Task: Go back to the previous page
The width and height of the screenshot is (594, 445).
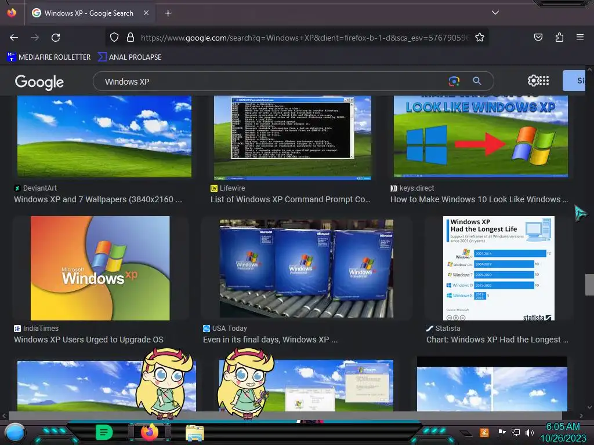Action: 14,38
